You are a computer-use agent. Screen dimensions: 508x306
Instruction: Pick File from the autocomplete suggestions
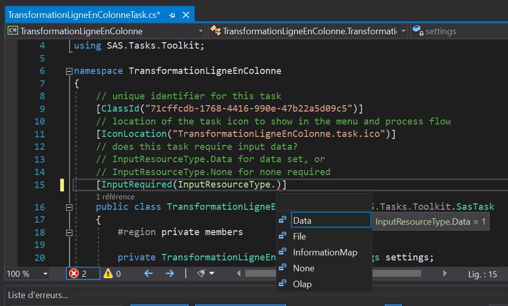coord(299,237)
